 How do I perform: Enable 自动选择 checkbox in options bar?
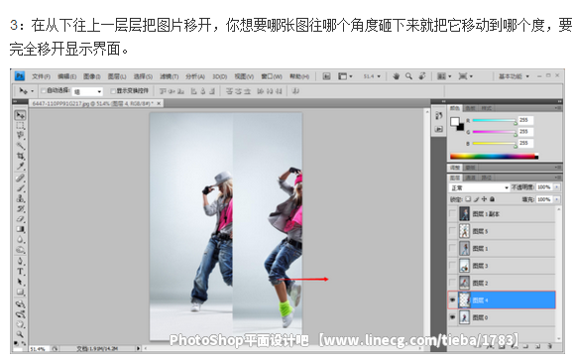44,91
